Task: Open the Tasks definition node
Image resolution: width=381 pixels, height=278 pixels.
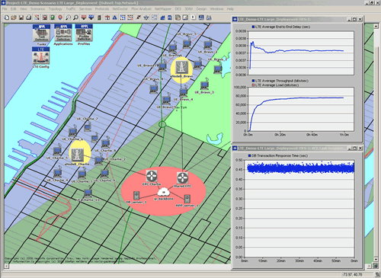Action: [41, 34]
